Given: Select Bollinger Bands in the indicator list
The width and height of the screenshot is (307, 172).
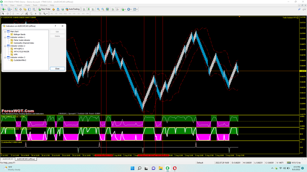Looking at the screenshot, I should [20, 34].
